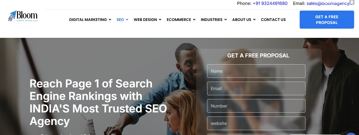Open the user avatar at top right

click(352, 2)
